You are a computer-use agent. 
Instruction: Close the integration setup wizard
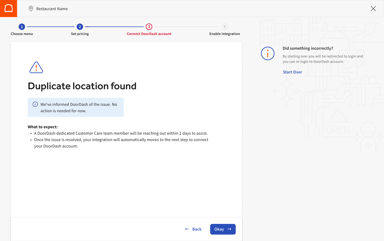pos(373,9)
